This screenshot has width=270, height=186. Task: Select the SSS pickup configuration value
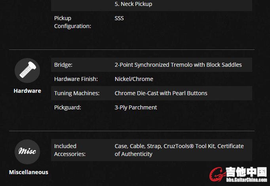pos(119,18)
